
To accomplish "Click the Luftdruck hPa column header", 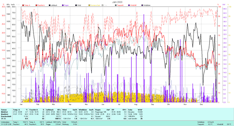I will pos(53,110).
